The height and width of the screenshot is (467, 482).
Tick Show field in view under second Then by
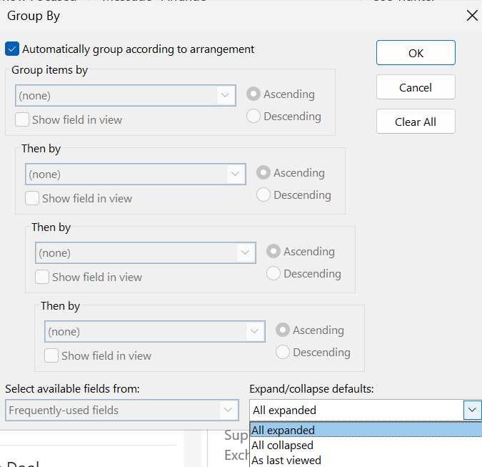(42, 277)
